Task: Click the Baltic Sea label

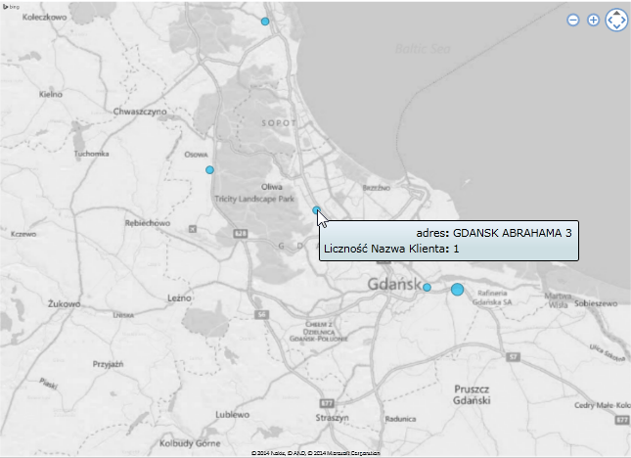Action: coord(422,47)
